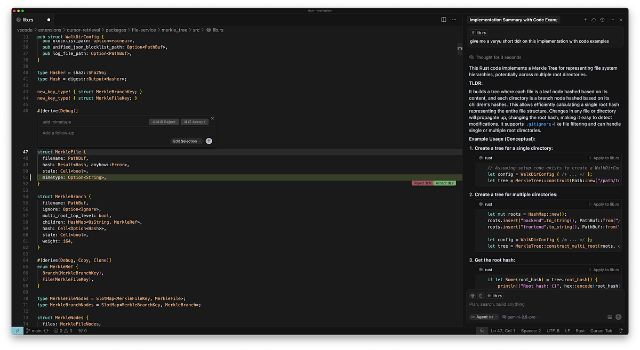Click the image attachment icon in the chat input

(610, 316)
